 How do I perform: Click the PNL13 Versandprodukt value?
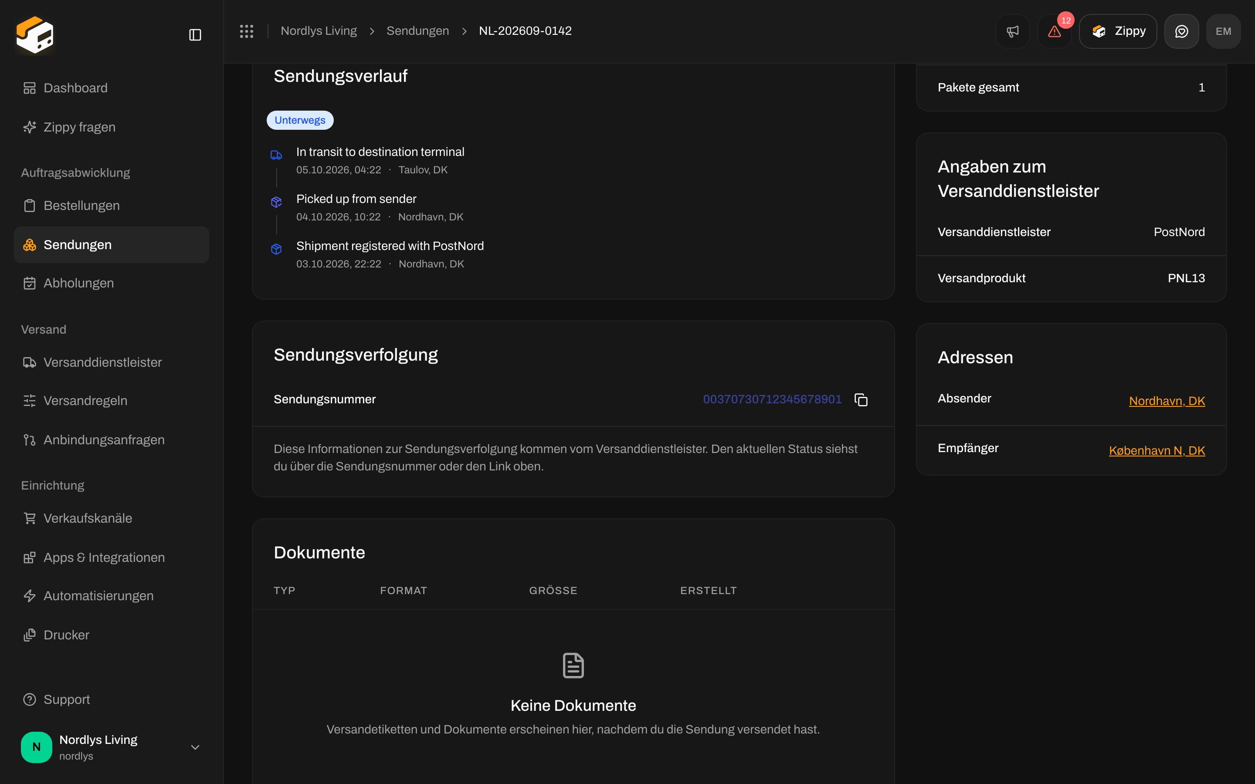1186,278
